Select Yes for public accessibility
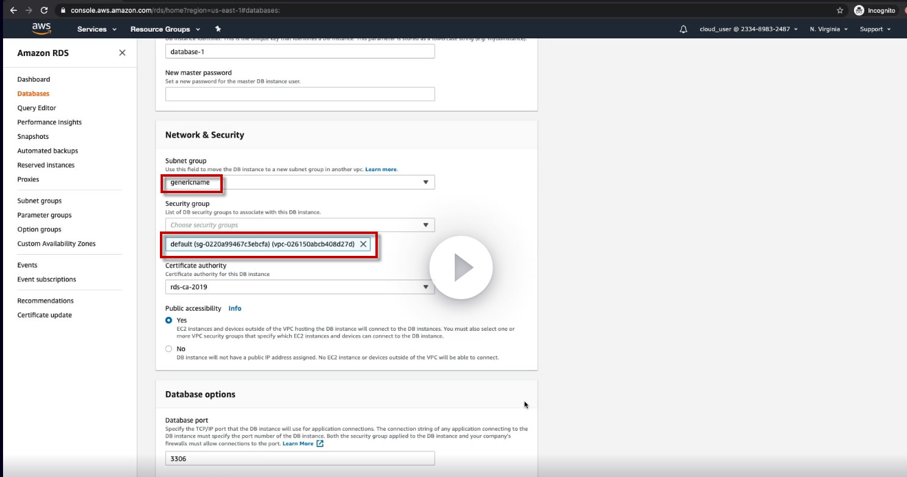Viewport: 907px width, 477px height. (168, 320)
